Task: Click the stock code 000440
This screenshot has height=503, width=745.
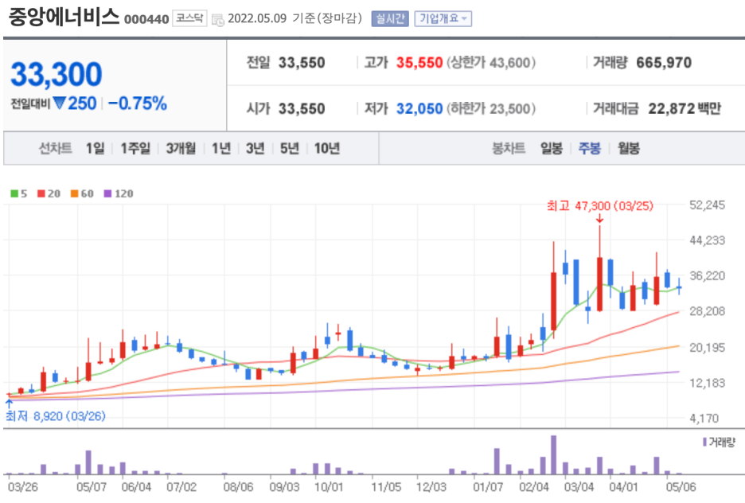Action: pyautogui.click(x=146, y=19)
